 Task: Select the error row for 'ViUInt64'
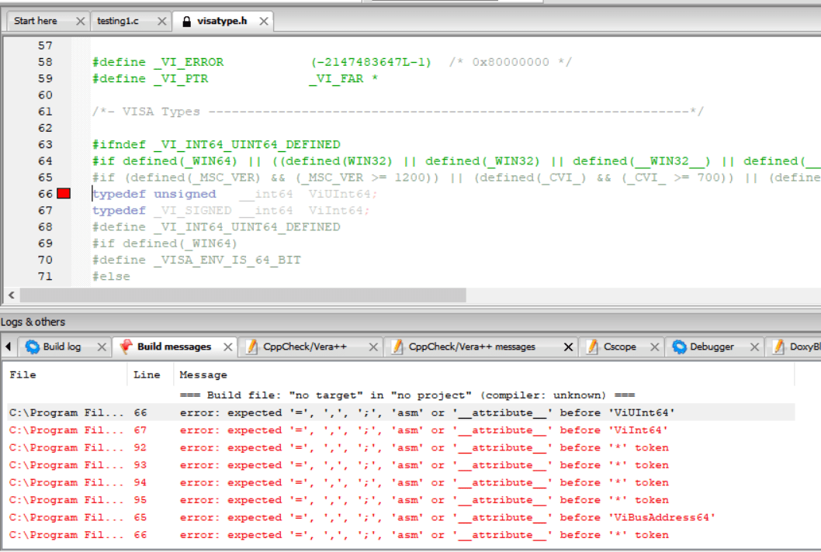tap(401, 412)
